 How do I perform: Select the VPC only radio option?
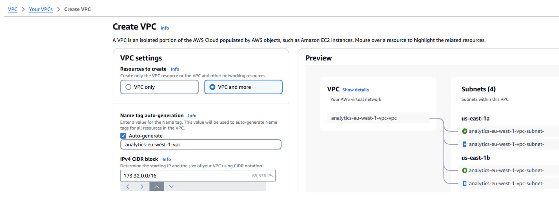click(x=128, y=87)
